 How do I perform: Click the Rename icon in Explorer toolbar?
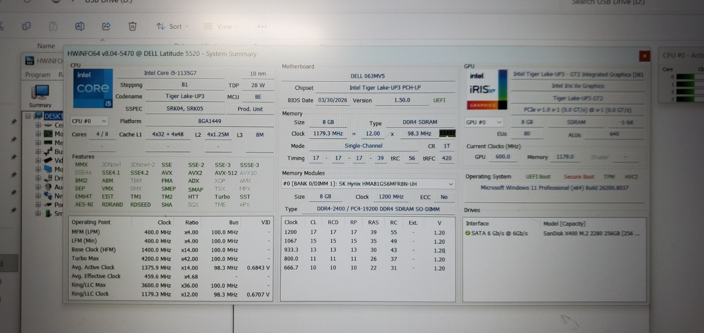point(80,26)
